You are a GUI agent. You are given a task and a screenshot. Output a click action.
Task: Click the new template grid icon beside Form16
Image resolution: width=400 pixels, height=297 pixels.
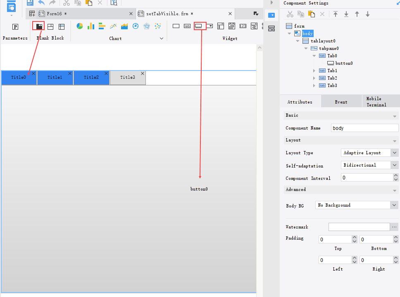coord(32,14)
